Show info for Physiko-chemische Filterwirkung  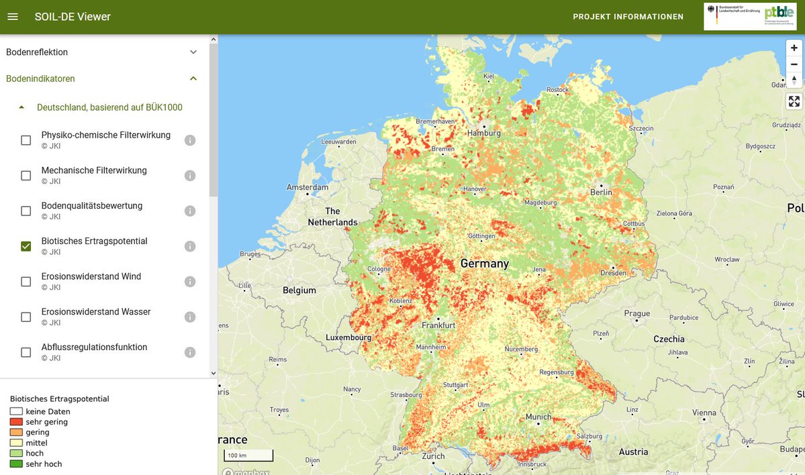(x=190, y=140)
